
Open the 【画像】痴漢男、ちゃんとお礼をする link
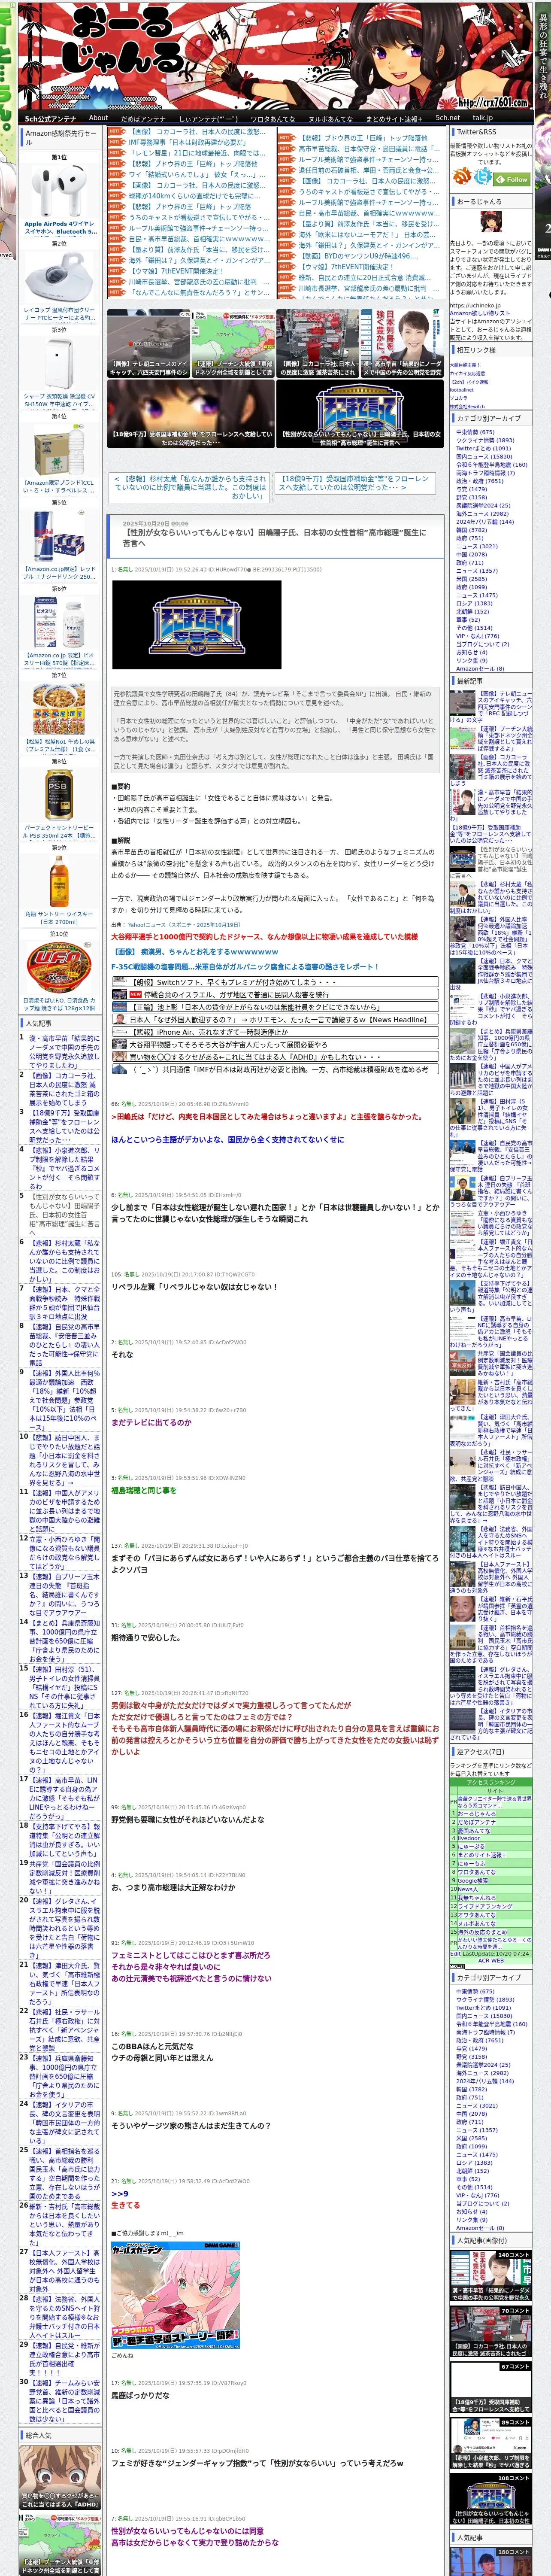click(194, 952)
